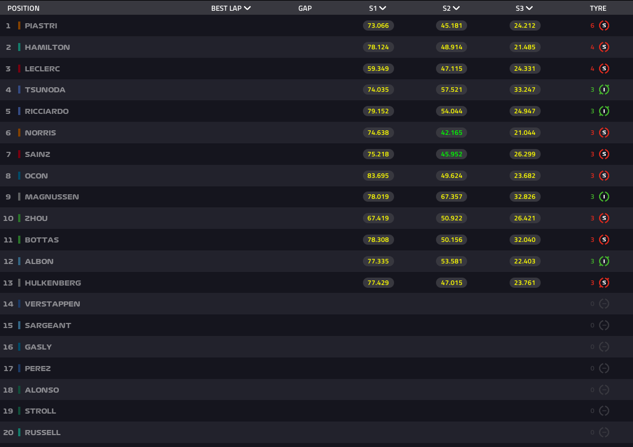Click Russell's greyed-out tyre icon
Screen dimensions: 633x447
click(x=604, y=432)
